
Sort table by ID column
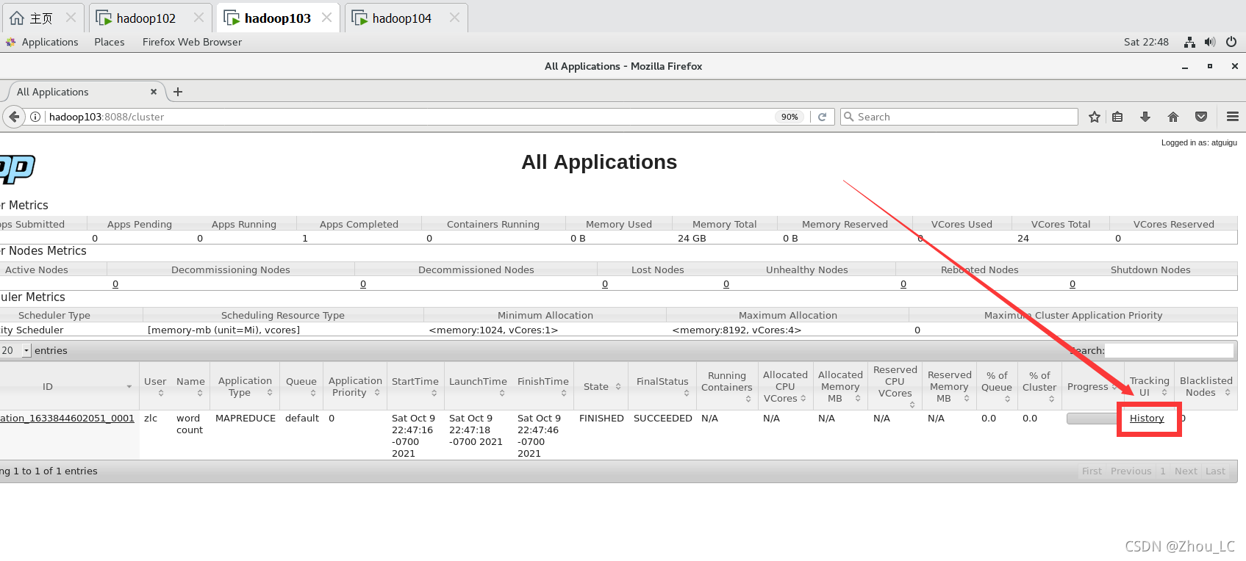tap(69, 386)
